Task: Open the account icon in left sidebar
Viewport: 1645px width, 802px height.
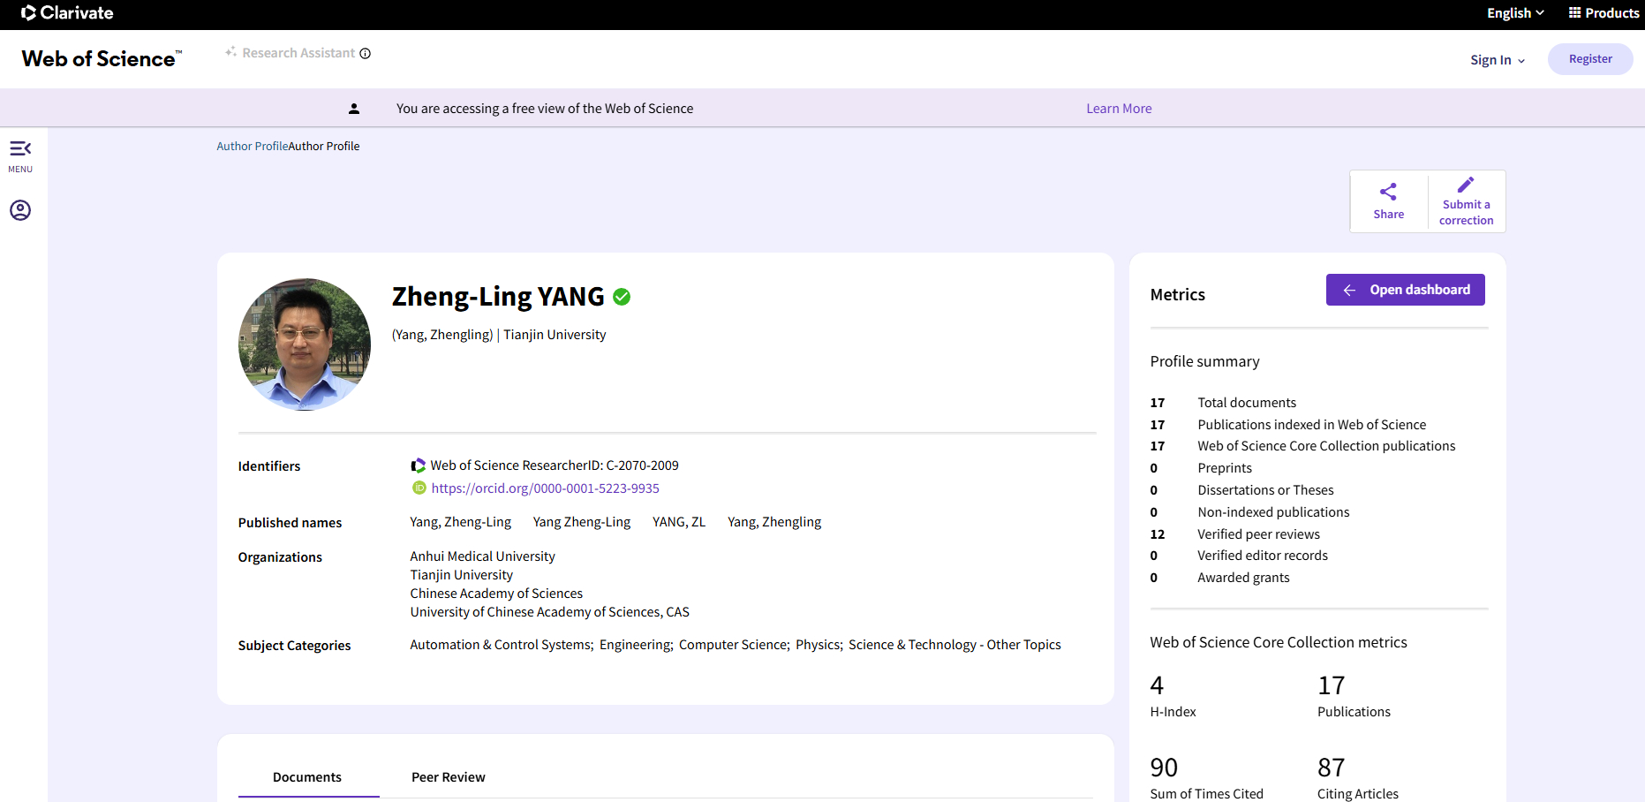Action: point(20,210)
